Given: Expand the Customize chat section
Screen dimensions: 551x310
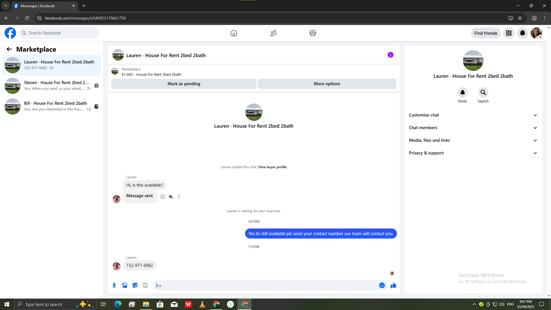Looking at the screenshot, I should click(473, 115).
